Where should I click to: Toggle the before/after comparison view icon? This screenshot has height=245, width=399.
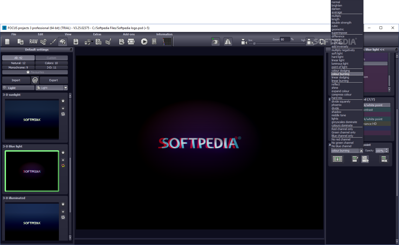pyautogui.click(x=228, y=42)
